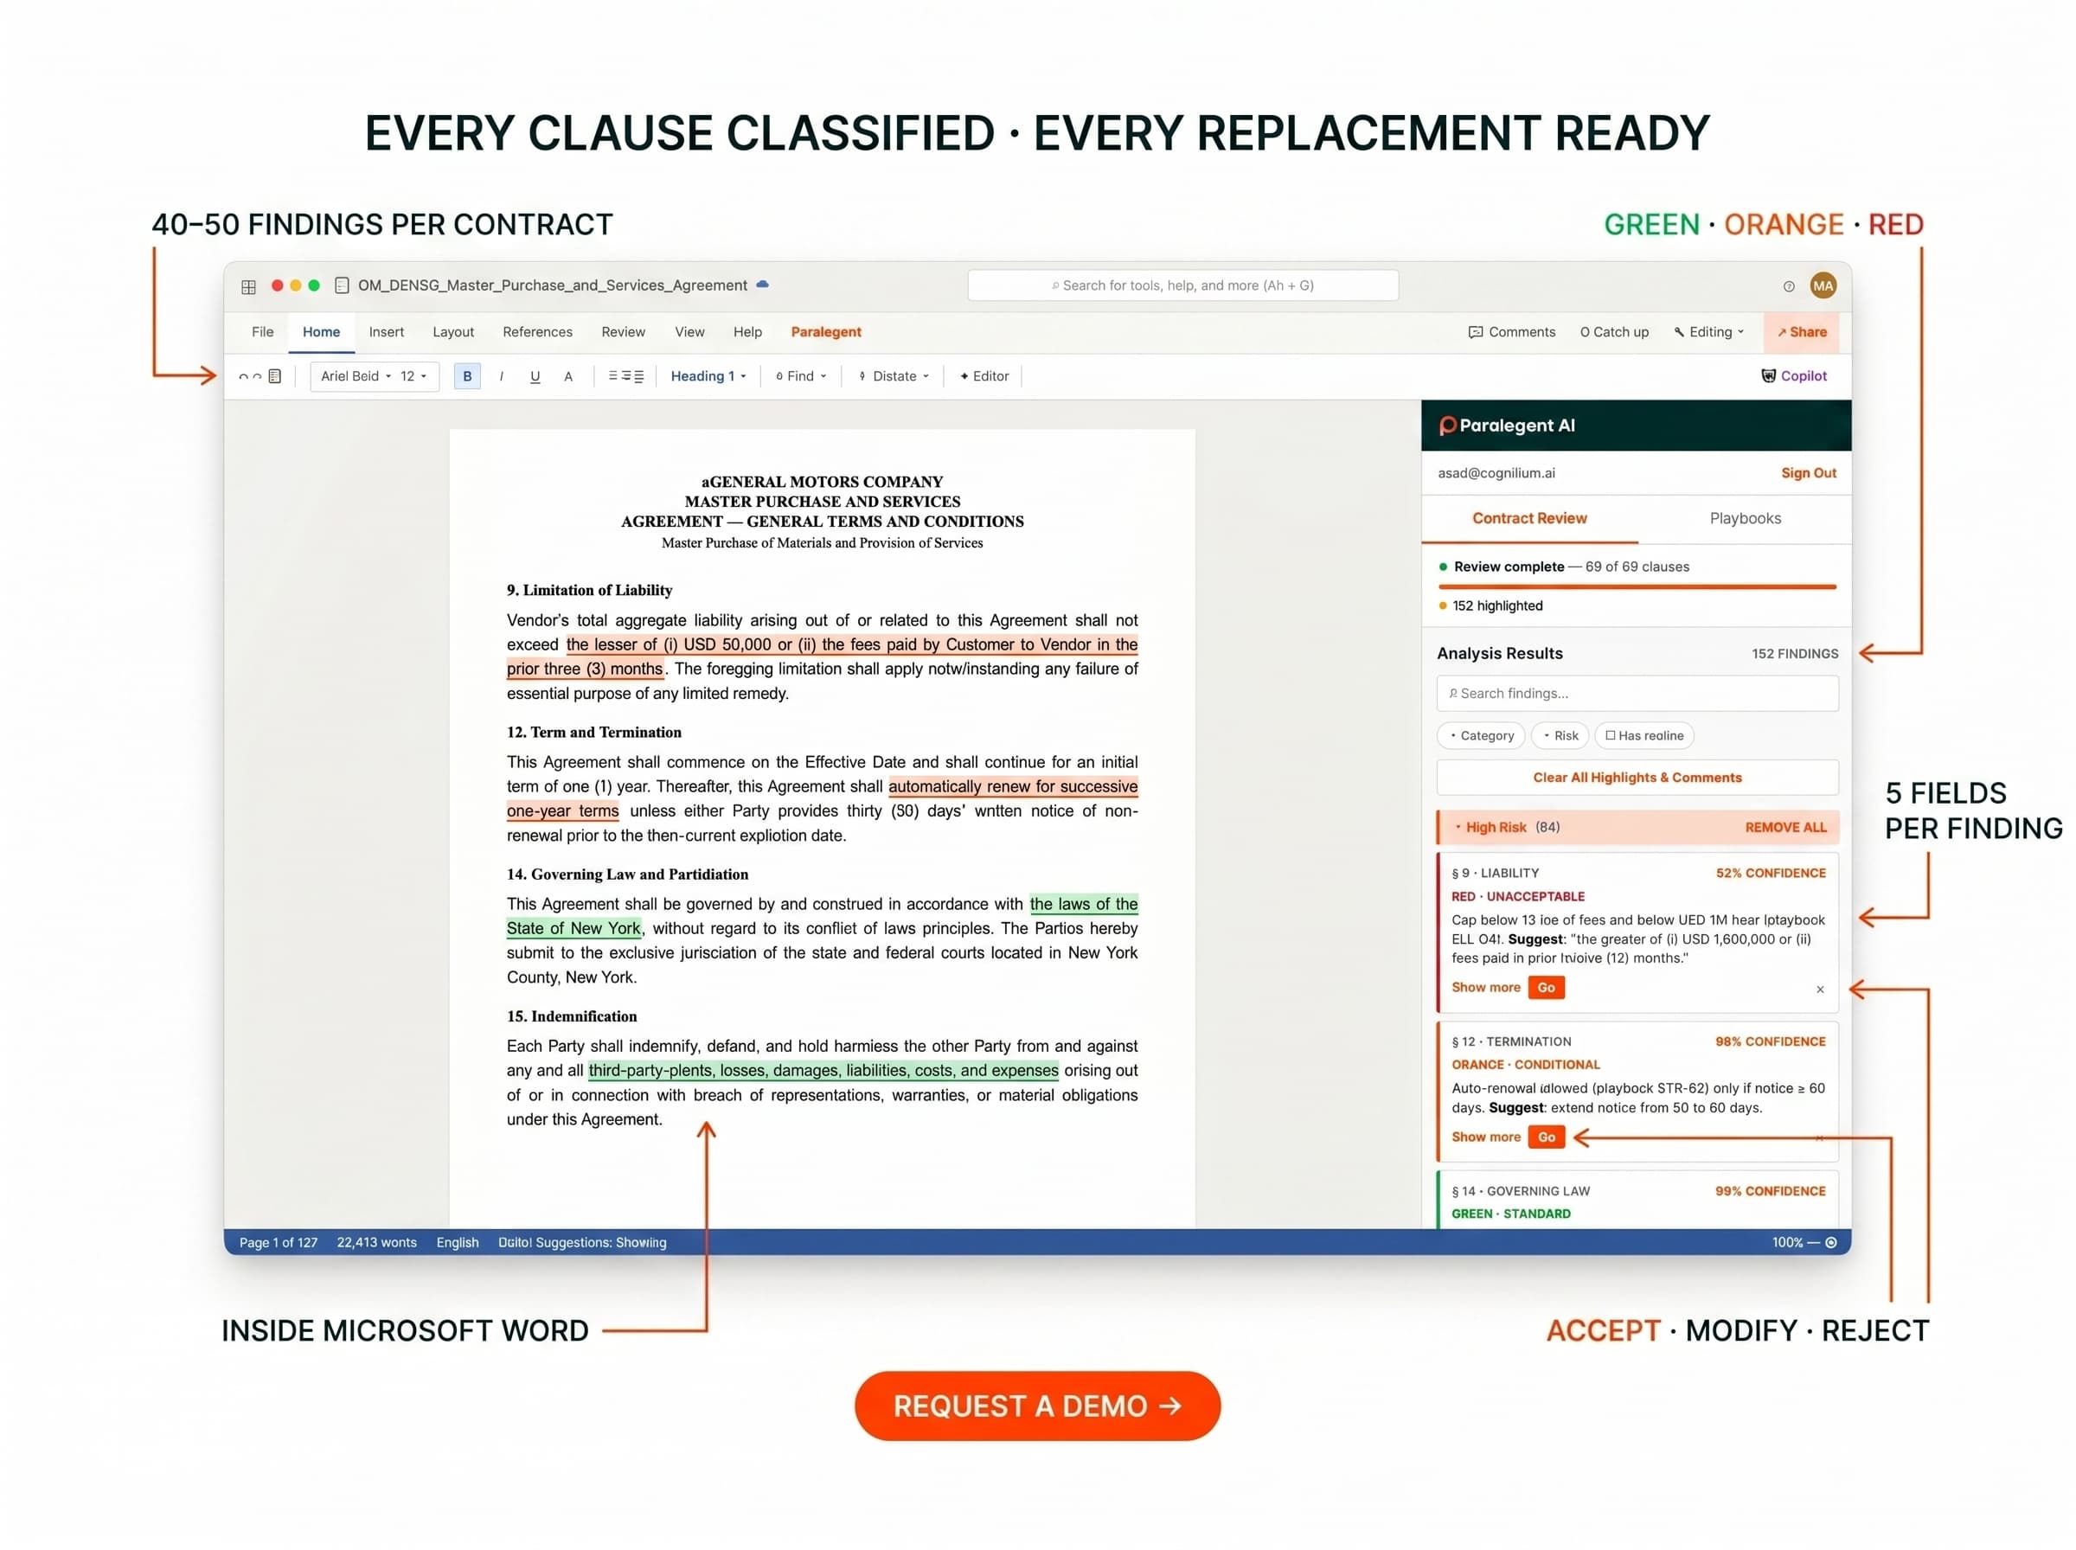The image size is (2076, 1550).
Task: Switch to the Insert ribbon tab
Action: (387, 332)
